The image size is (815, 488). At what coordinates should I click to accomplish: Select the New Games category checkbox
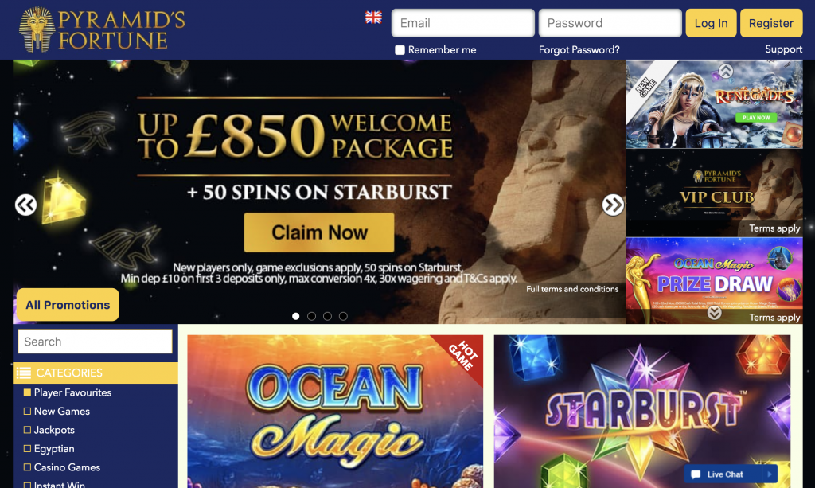pos(27,411)
